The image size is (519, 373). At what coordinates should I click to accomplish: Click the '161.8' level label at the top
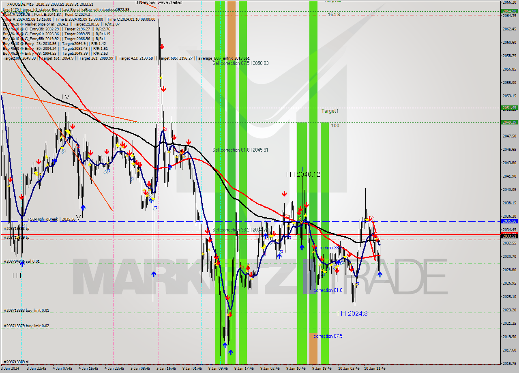tap(334, 15)
